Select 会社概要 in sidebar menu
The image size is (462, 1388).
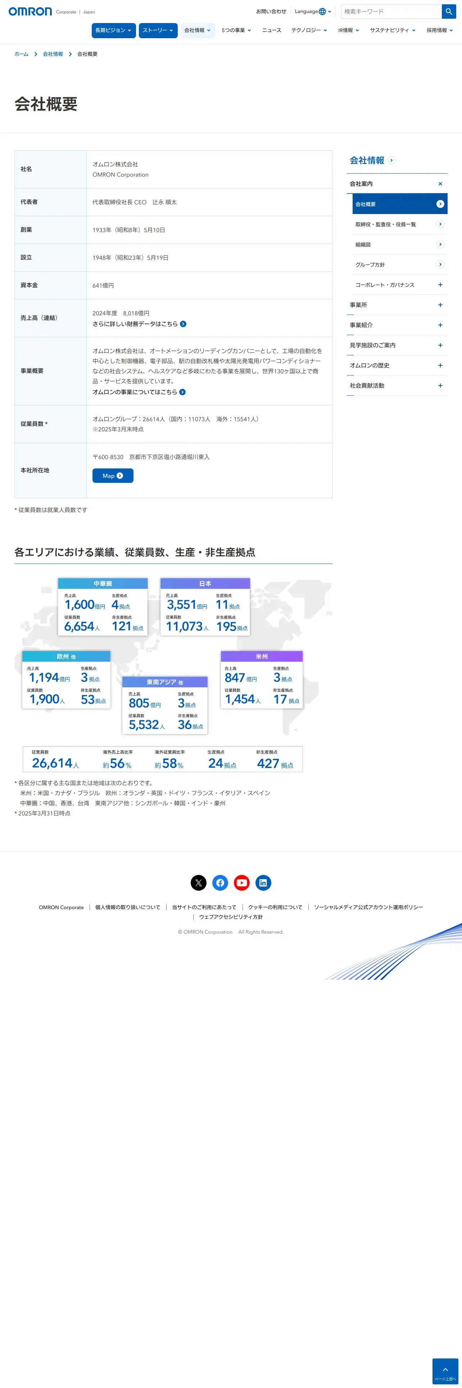click(x=400, y=204)
